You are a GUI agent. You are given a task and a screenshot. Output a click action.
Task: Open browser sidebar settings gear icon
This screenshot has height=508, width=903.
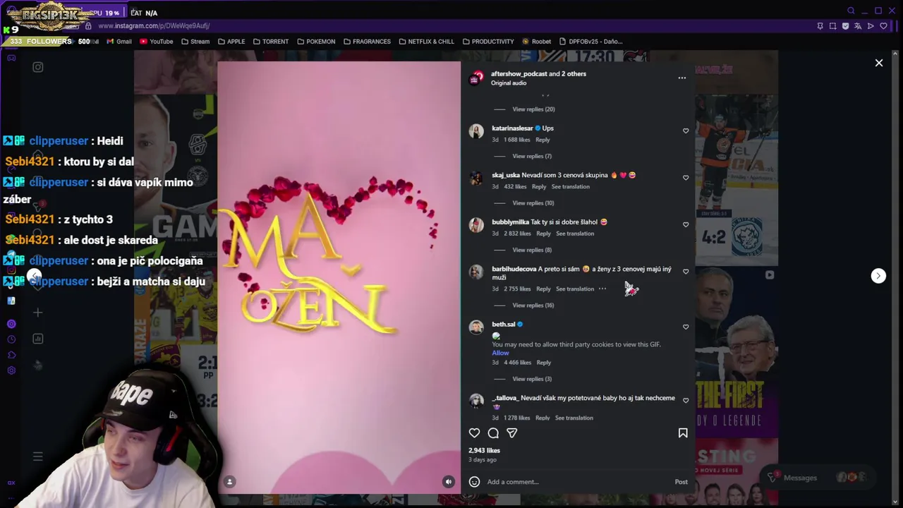(x=11, y=370)
